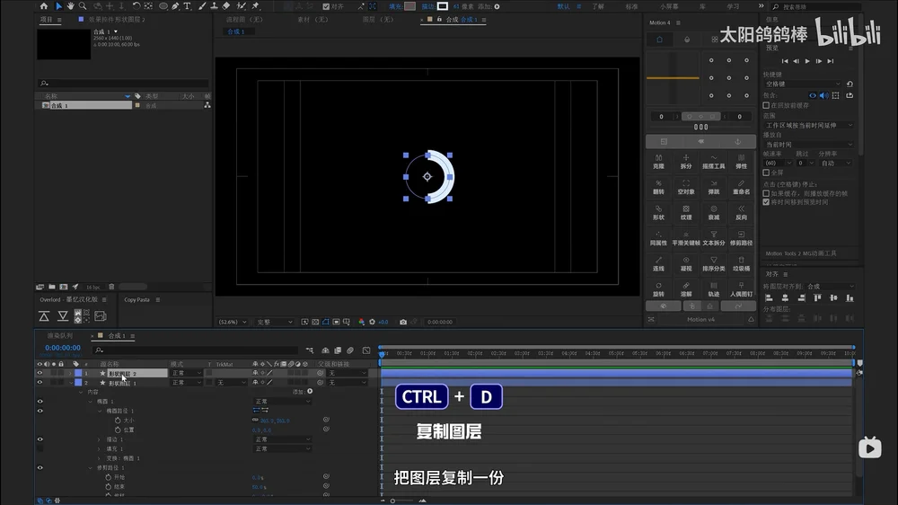
Task: Toggle visibility of 修剪路径 1
Action: 40,468
